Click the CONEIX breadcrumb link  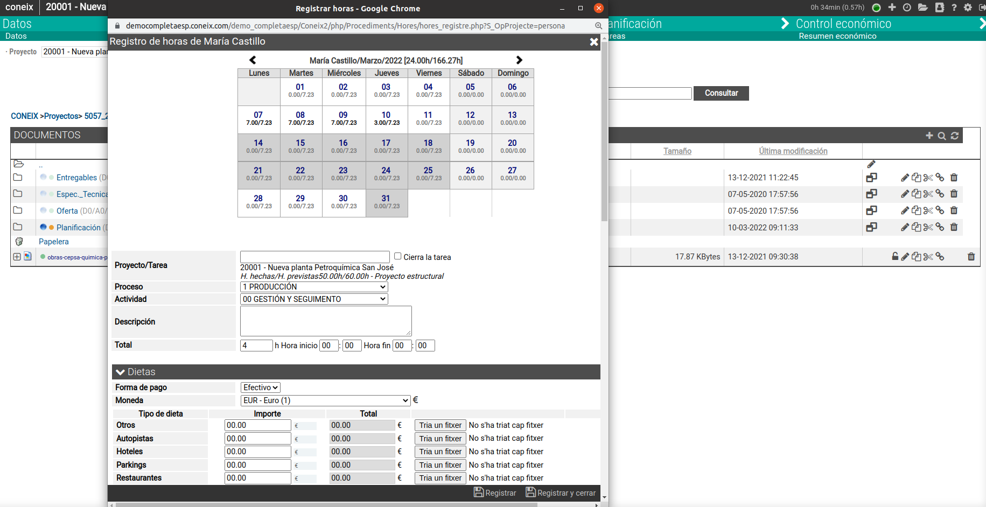click(24, 116)
